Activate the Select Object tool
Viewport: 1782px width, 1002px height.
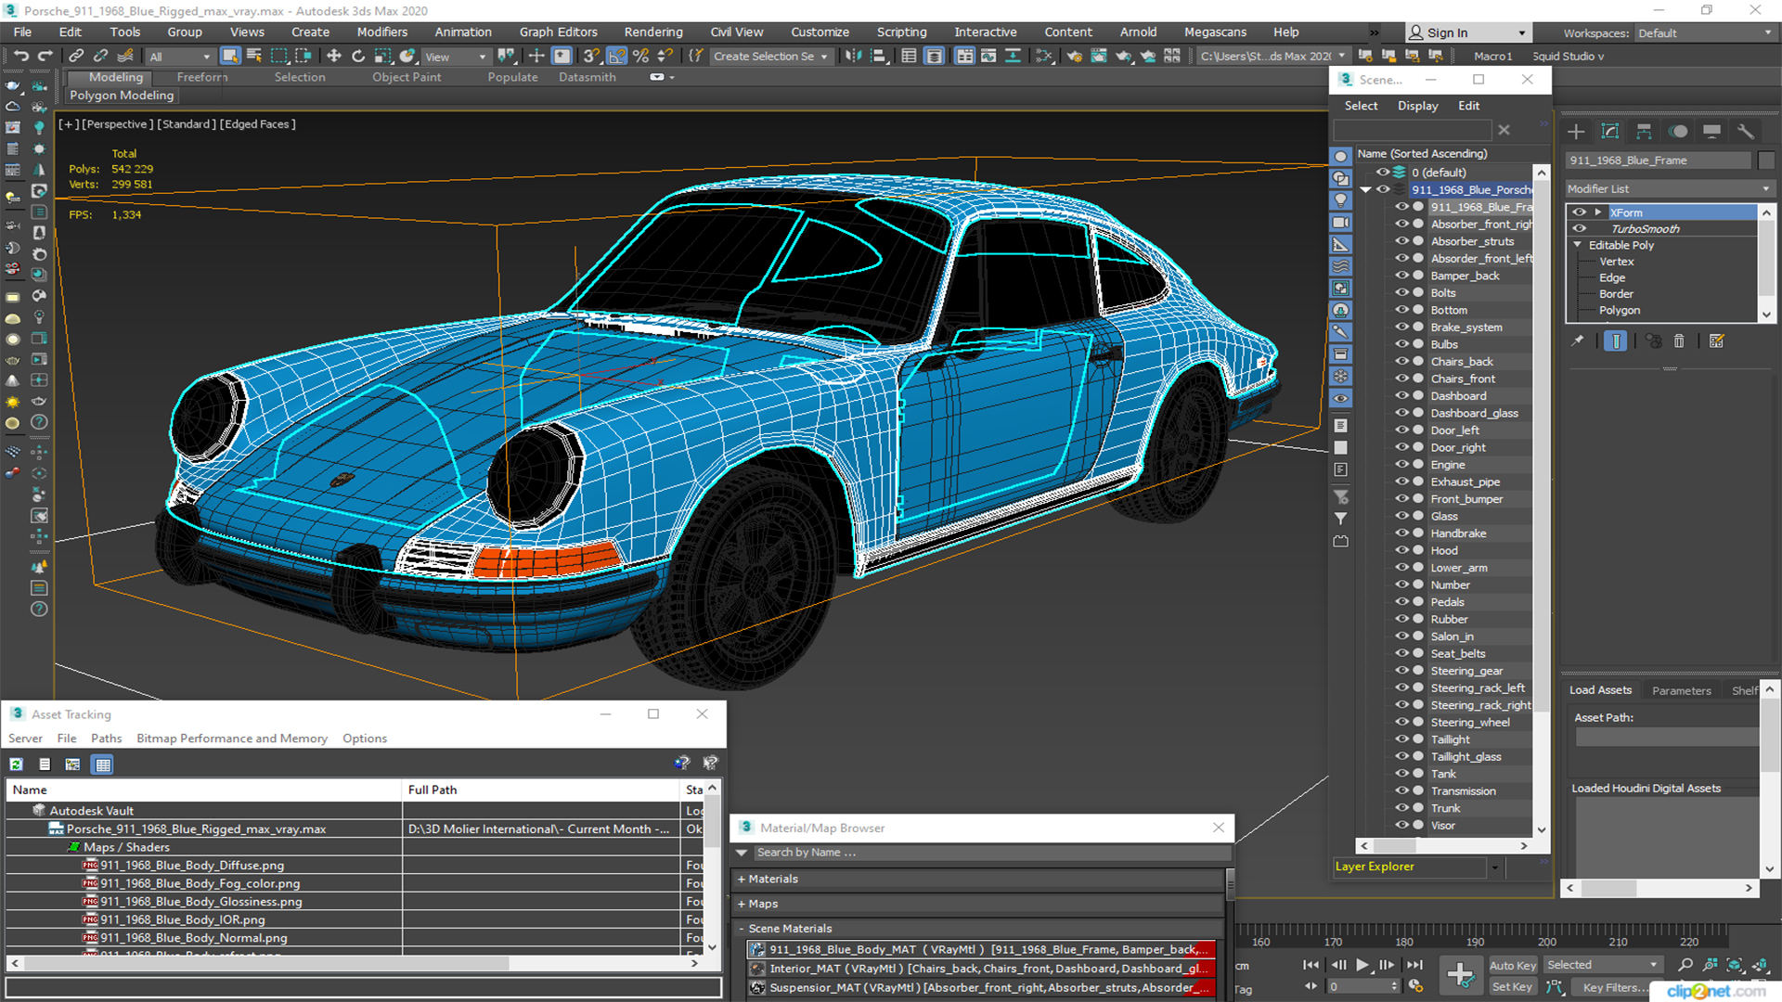pos(230,56)
